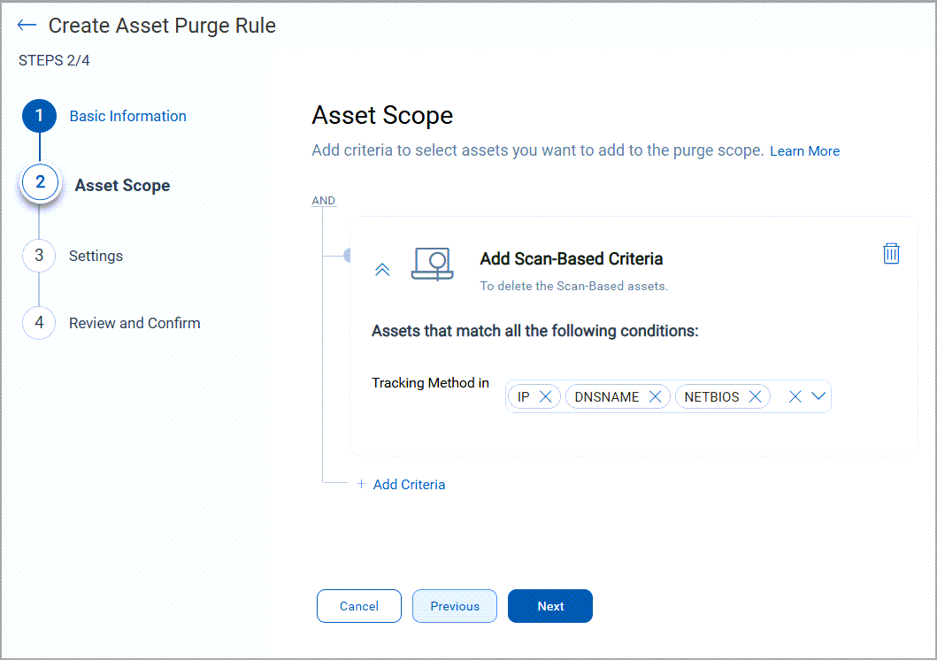Click the step 4 circle indicator
The image size is (937, 660).
click(39, 323)
